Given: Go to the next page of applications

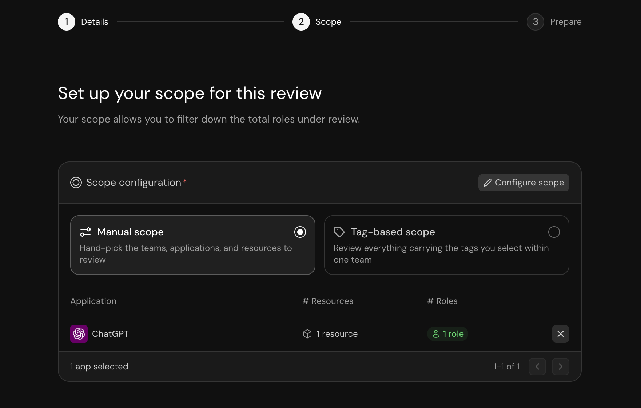Looking at the screenshot, I should [561, 367].
